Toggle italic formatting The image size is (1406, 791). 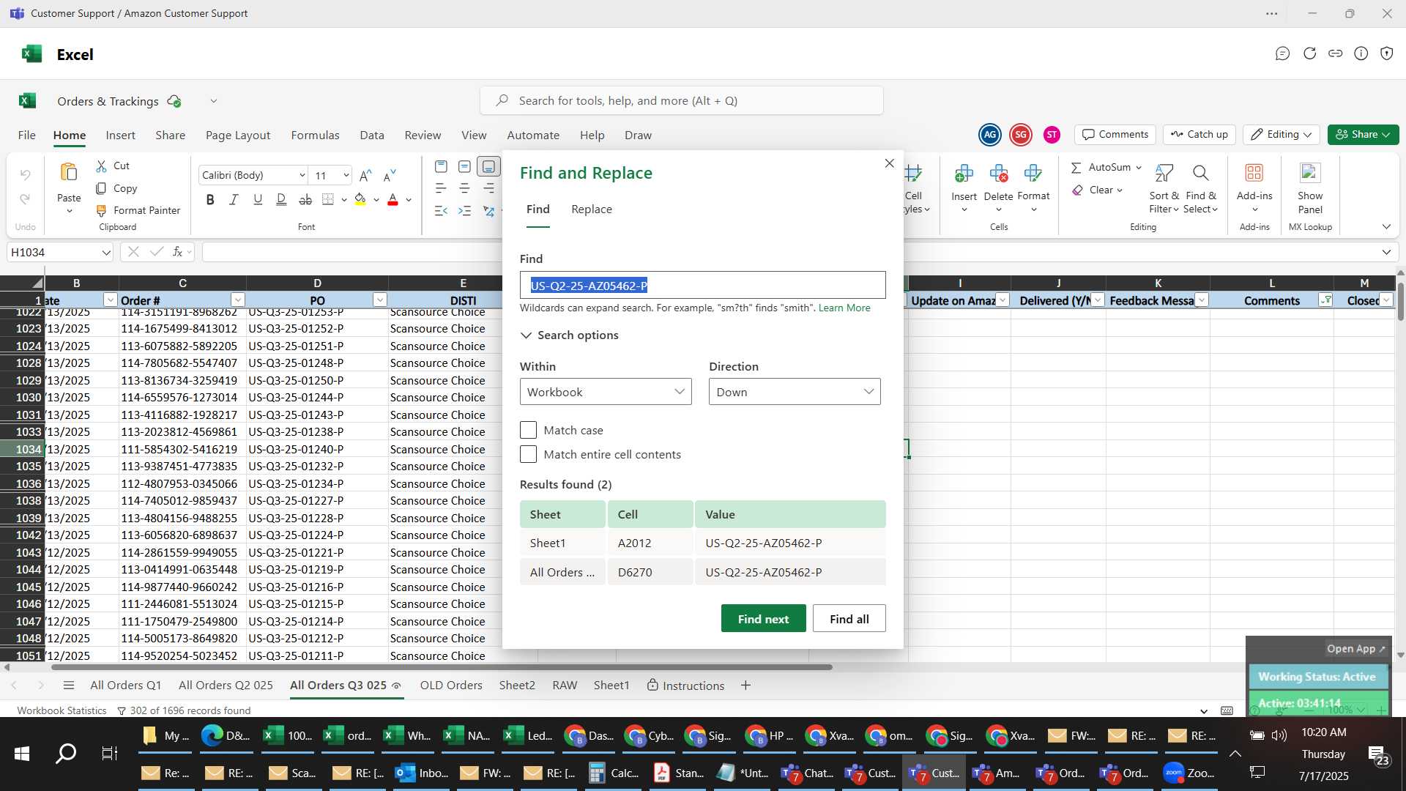(234, 199)
